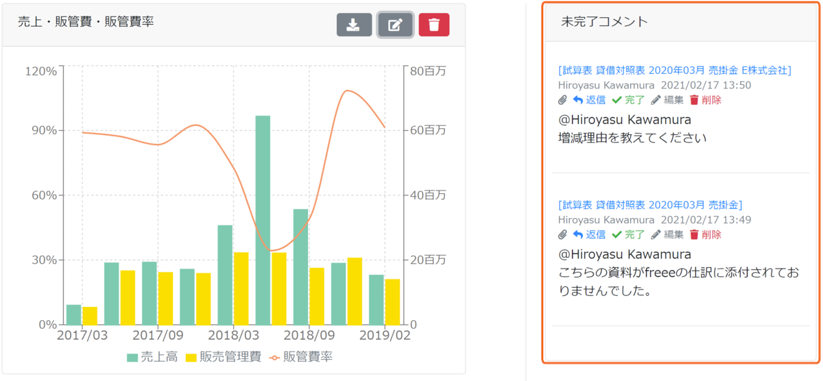Delete (削除) the 13:49 comment
The width and height of the screenshot is (823, 381).
[x=706, y=234]
